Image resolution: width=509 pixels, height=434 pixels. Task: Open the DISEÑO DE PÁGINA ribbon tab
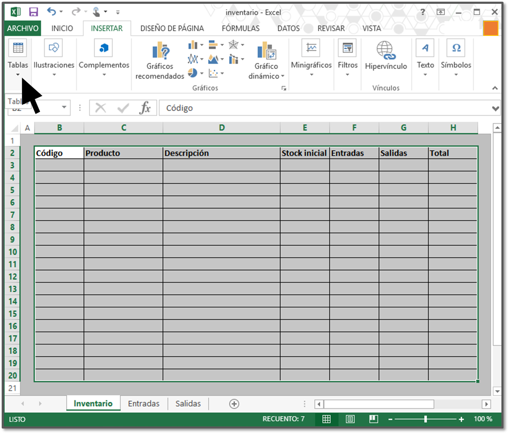pos(172,28)
